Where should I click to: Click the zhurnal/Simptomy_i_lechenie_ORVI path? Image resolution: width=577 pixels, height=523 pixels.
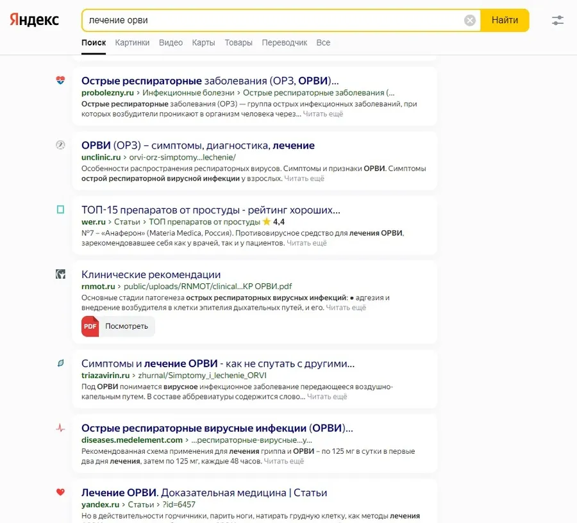(203, 376)
